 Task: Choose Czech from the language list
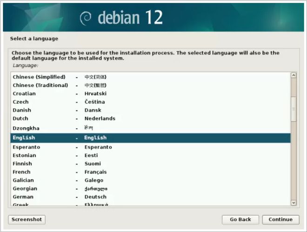[x=150, y=102]
